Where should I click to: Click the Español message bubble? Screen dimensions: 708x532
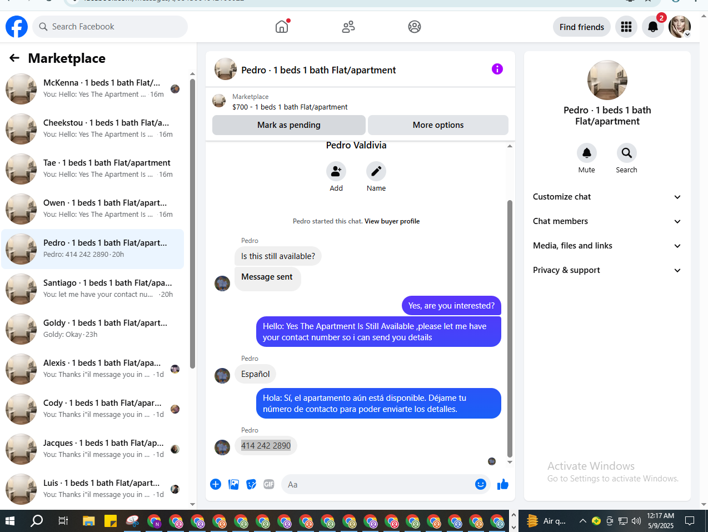255,374
